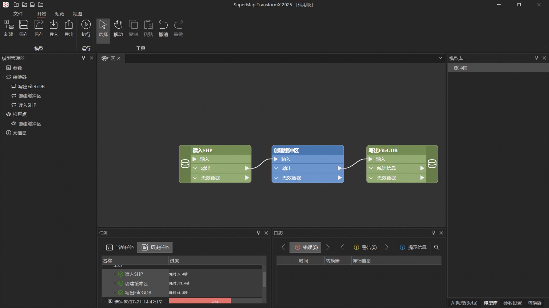549x308 pixels.
Task: Toggle the 错误(0) log filter
Action: tap(306, 247)
